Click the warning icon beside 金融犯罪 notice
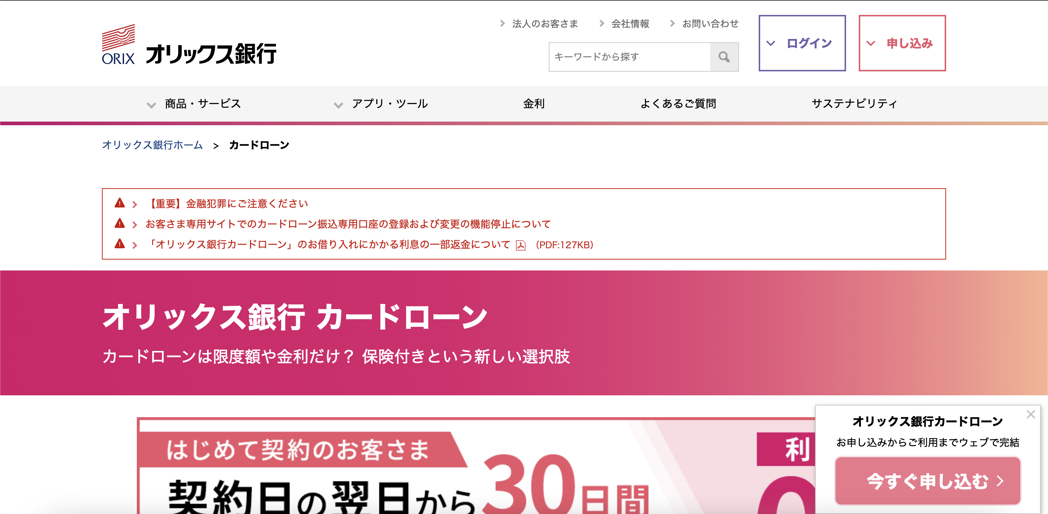The height and width of the screenshot is (514, 1048). pos(120,203)
